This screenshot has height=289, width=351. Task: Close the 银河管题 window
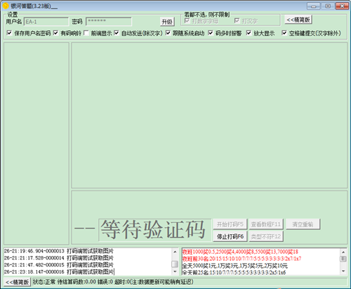(342, 6)
